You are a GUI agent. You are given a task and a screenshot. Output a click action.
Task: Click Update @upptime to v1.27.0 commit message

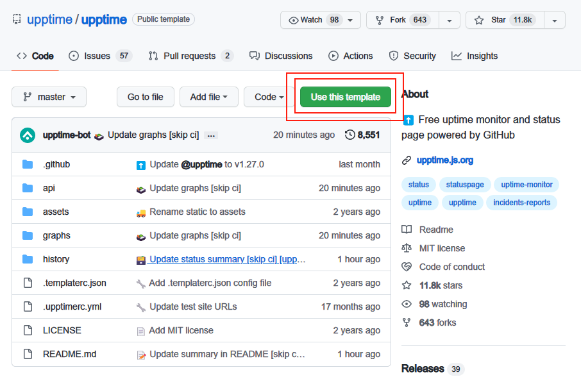(x=206, y=164)
